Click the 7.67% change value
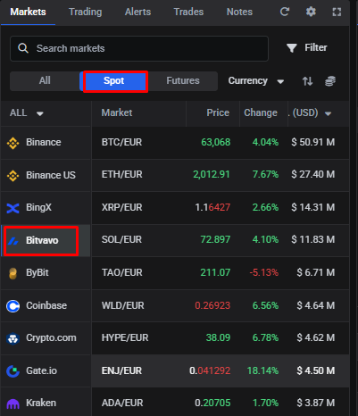This screenshot has width=358, height=416. click(x=265, y=174)
